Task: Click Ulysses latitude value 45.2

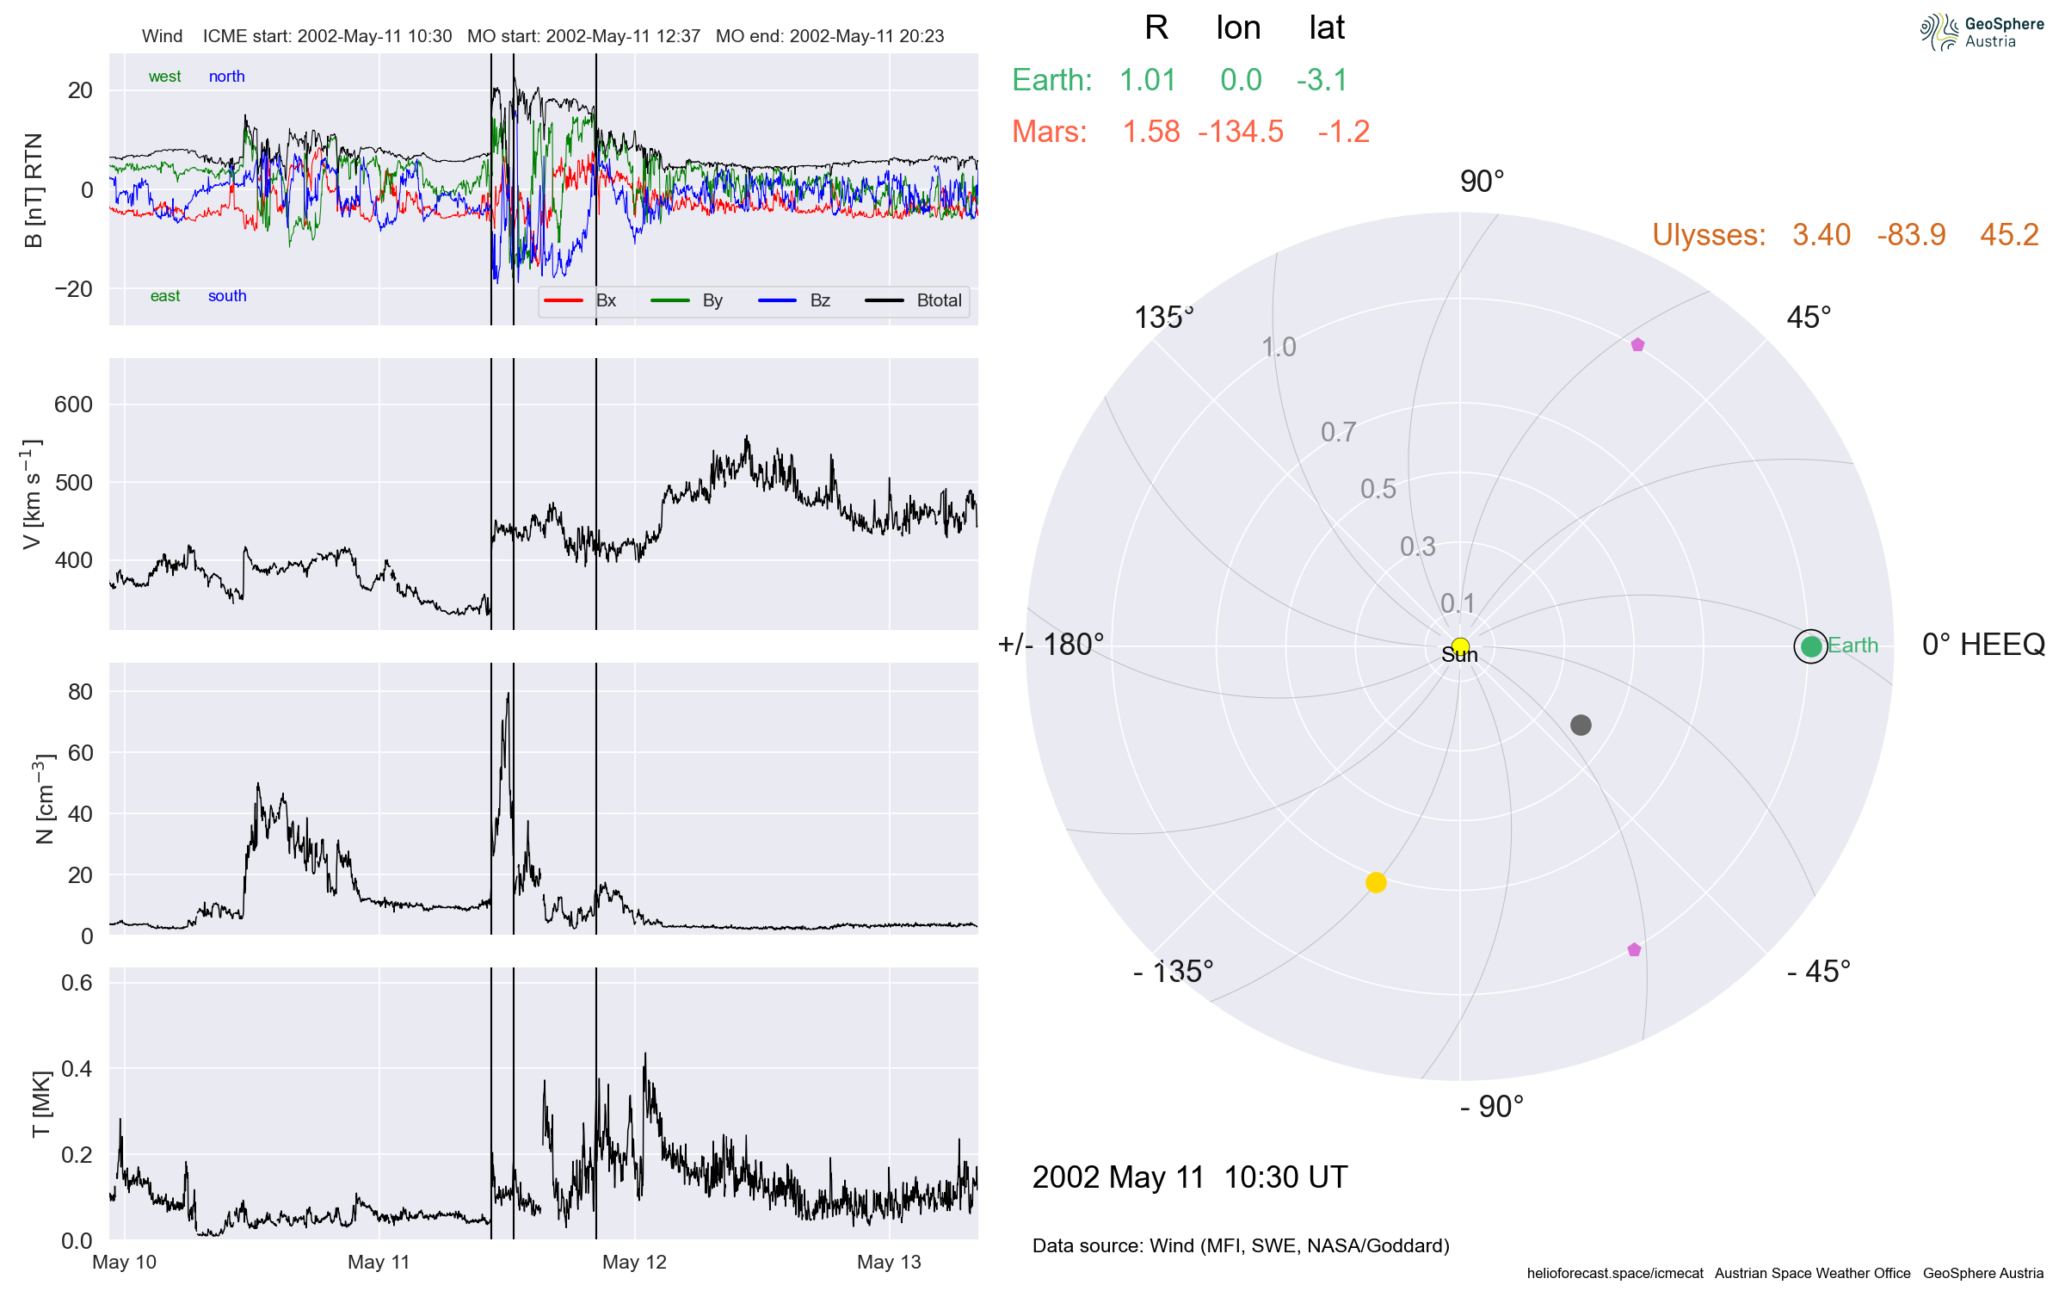Action: pyautogui.click(x=2009, y=235)
